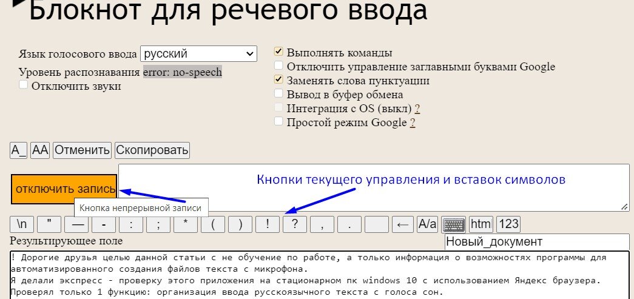Image resolution: width=634 pixels, height=299 pixels.
Task: Insert a semicolon symbol
Action: tap(158, 224)
